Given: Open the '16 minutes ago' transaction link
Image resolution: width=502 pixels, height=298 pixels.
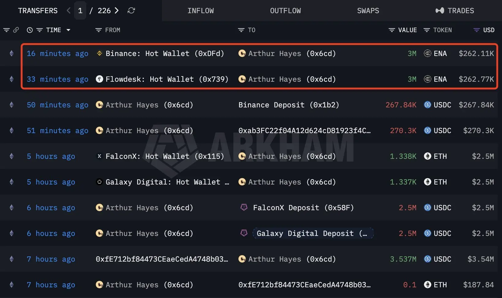Looking at the screenshot, I should (x=58, y=54).
